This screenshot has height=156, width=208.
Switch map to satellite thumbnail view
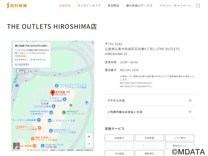(x=16, y=146)
